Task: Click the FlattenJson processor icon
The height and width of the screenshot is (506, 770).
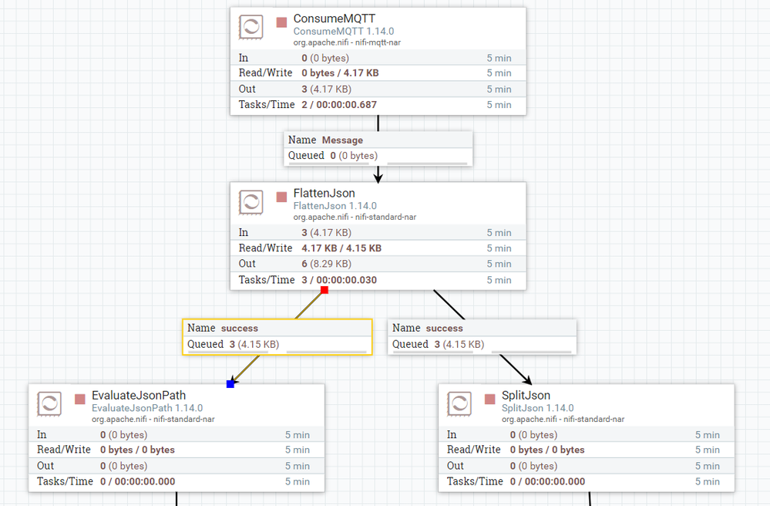Action: point(251,202)
